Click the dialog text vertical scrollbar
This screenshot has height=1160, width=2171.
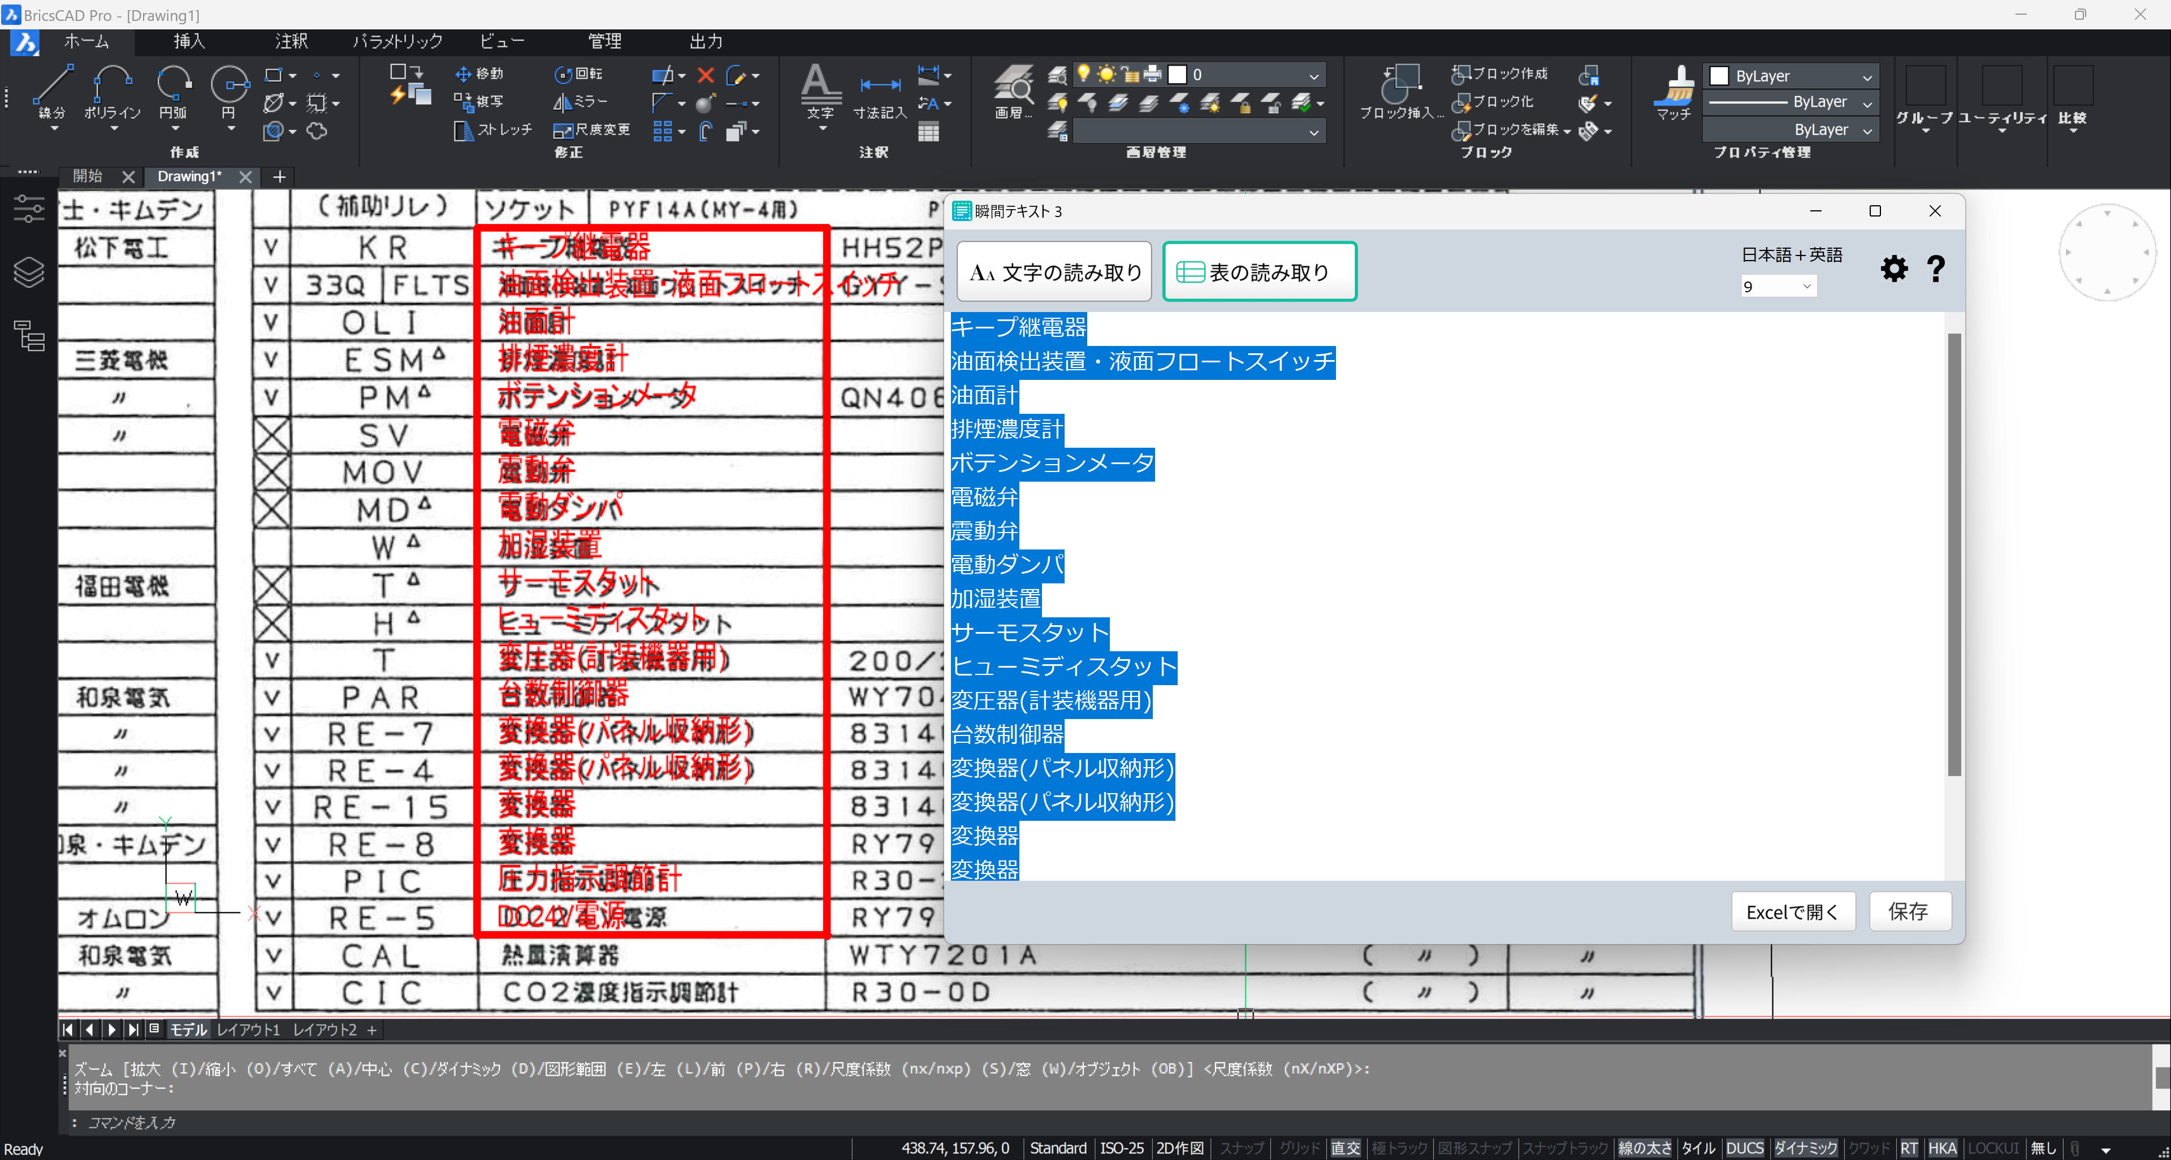click(1954, 555)
